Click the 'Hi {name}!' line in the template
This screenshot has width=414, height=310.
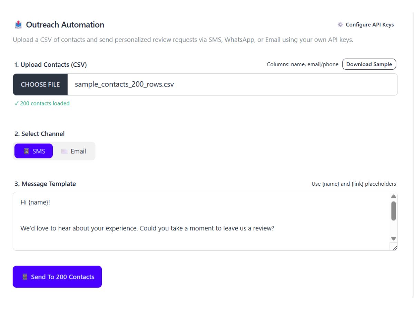[x=35, y=203]
